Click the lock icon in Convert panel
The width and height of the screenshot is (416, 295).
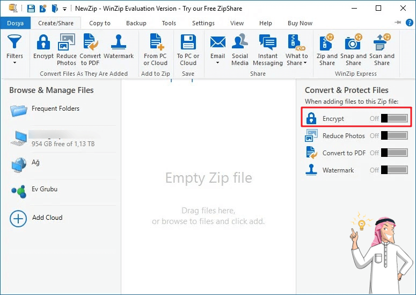pos(311,118)
